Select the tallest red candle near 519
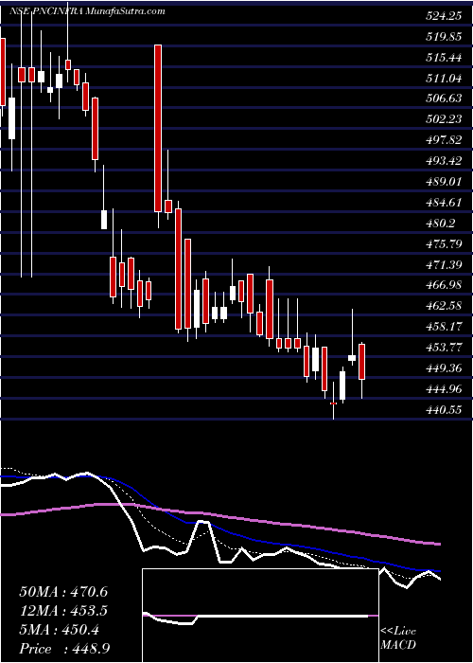Viewport: 473px width, 663px height. click(x=158, y=128)
